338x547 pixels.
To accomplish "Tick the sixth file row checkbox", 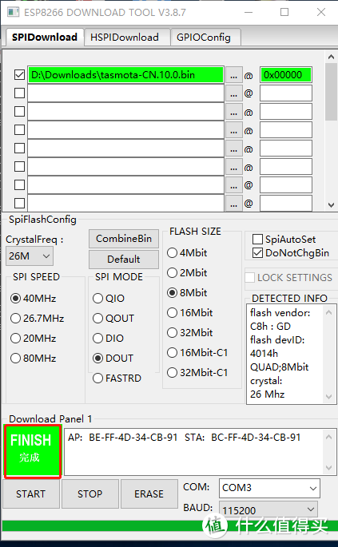I will (x=19, y=166).
